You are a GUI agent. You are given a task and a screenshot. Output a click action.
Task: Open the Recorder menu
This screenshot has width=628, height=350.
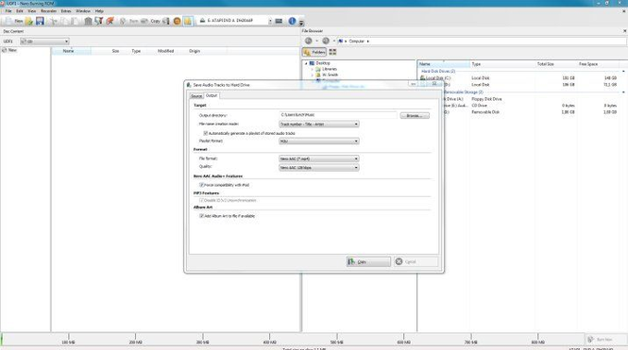tap(49, 11)
